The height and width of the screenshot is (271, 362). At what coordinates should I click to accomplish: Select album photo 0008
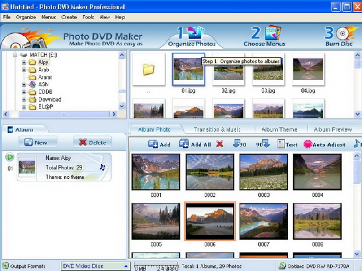(318, 221)
